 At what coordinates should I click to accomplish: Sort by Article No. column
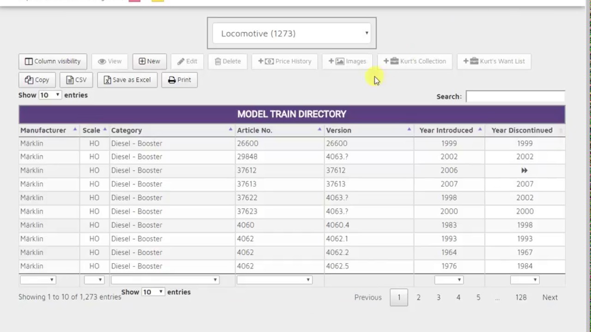point(280,130)
